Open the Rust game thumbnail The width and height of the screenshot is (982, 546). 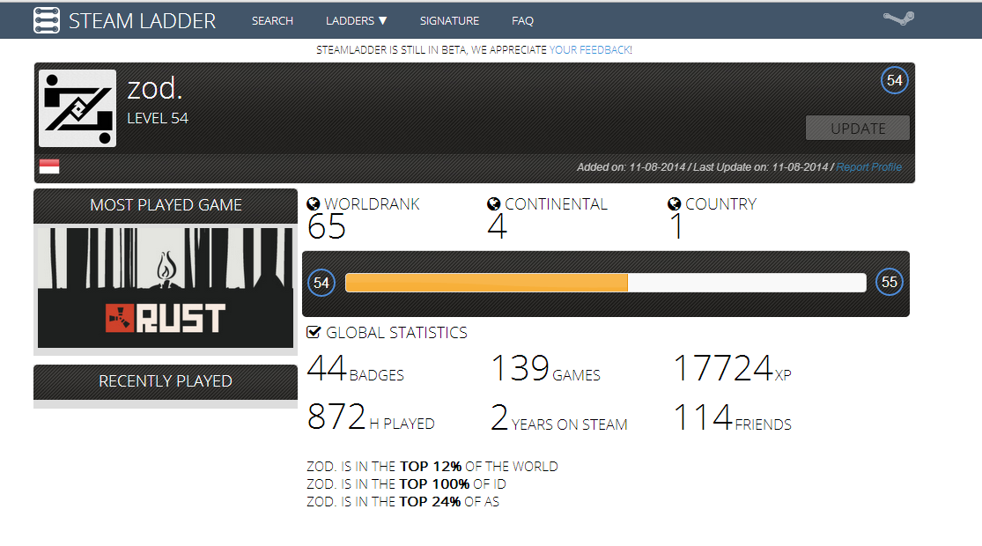pyautogui.click(x=166, y=287)
